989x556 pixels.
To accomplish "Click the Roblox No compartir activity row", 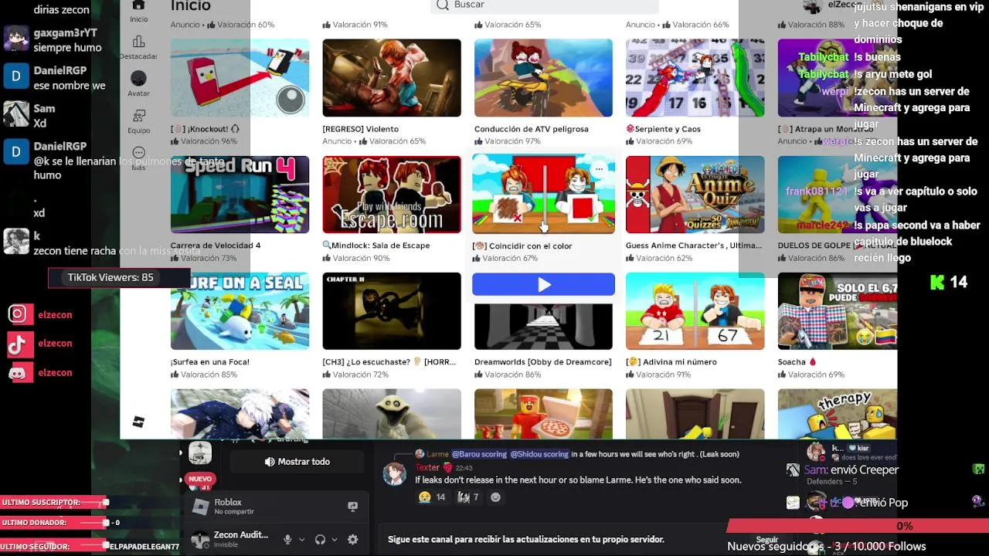I will tap(276, 507).
